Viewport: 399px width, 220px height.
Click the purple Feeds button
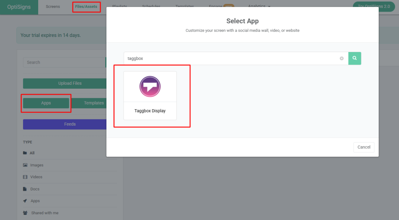coord(65,124)
